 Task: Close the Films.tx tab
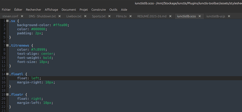[x=130, y=16]
